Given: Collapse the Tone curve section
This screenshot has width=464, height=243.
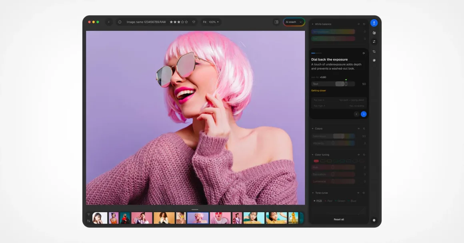Looking at the screenshot, I should coord(313,193).
